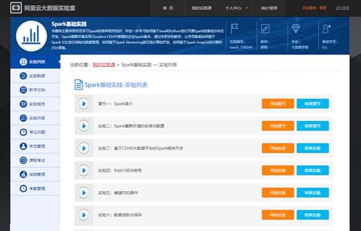The image size is (361, 231).
Task: Click play icon for 实验三 CDH6 row
Action: (84, 148)
